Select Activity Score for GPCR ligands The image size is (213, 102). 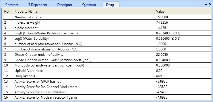(107, 81)
